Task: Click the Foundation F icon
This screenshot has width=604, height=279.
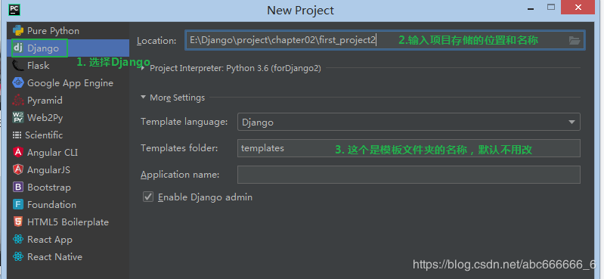Action: pyautogui.click(x=17, y=205)
